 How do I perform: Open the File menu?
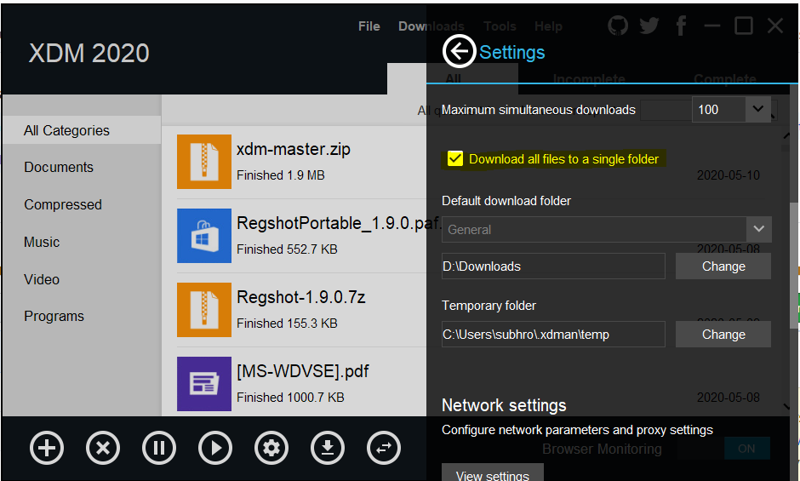[x=369, y=26]
